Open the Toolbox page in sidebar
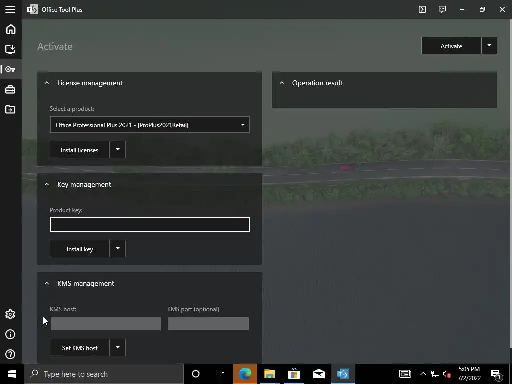This screenshot has height=384, width=512. click(x=10, y=89)
